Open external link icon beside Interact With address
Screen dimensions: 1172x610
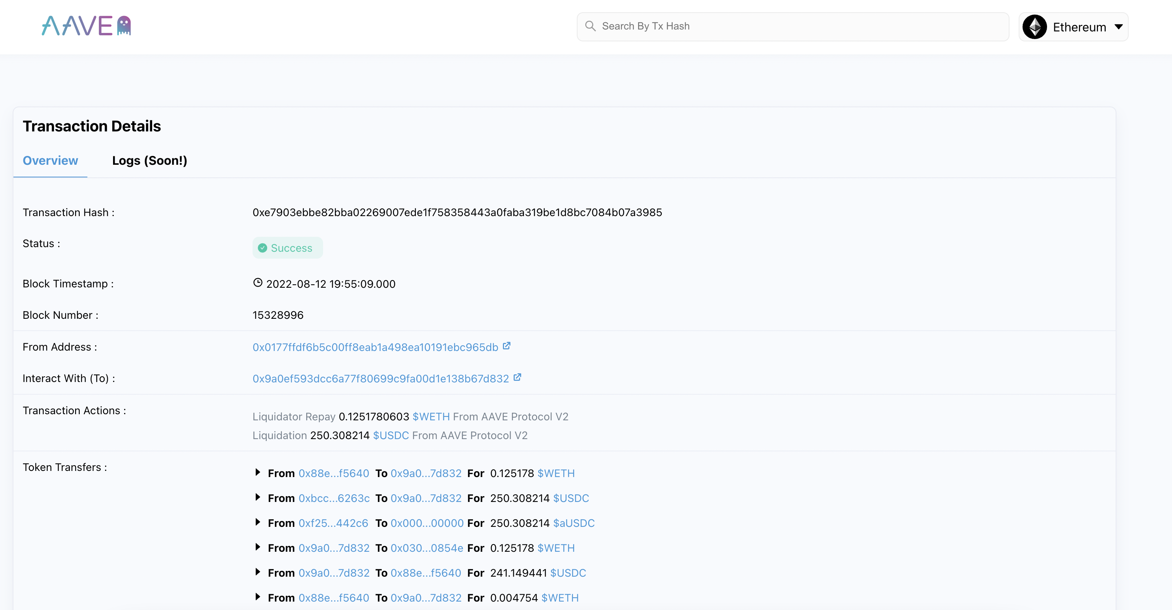[517, 377]
